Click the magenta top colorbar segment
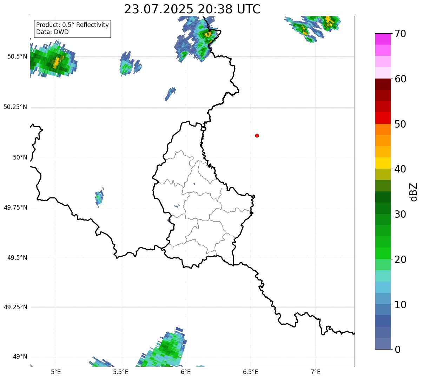This screenshot has height=379, width=422. coord(383,39)
